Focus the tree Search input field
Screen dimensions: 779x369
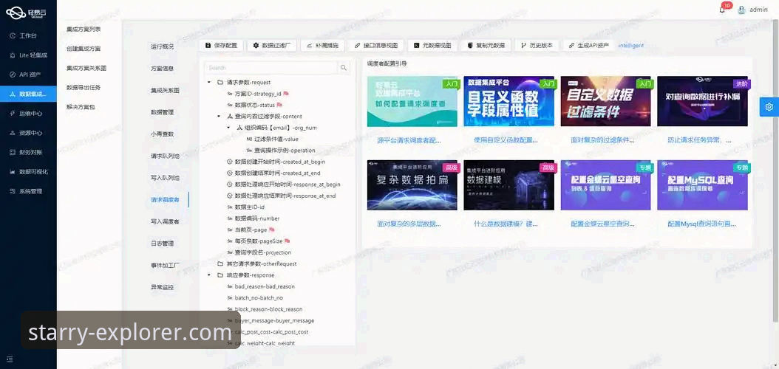coord(271,67)
